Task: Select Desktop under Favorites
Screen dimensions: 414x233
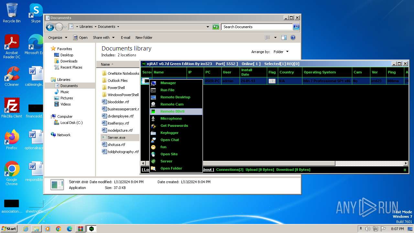Action: (x=67, y=55)
